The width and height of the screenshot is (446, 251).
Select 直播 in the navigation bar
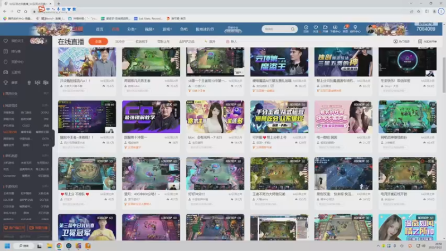coord(115,30)
